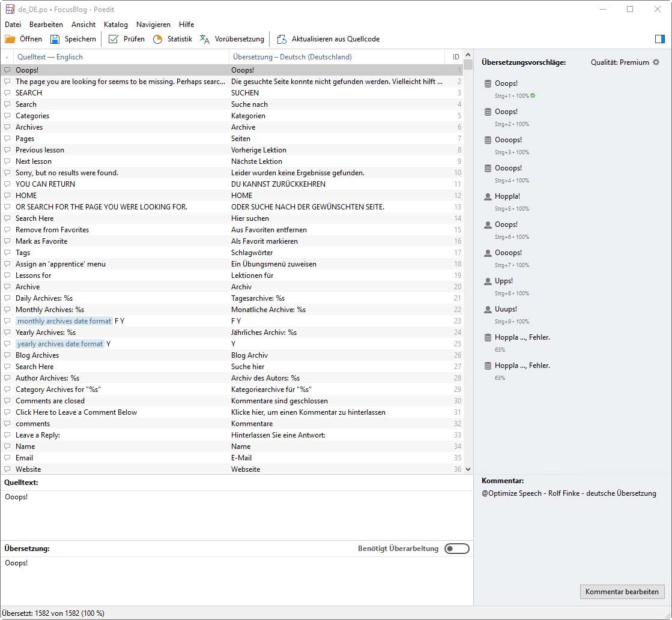Open the Datei menu

pos(13,25)
